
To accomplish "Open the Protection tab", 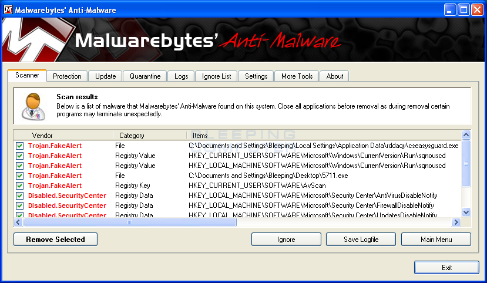I will click(67, 76).
